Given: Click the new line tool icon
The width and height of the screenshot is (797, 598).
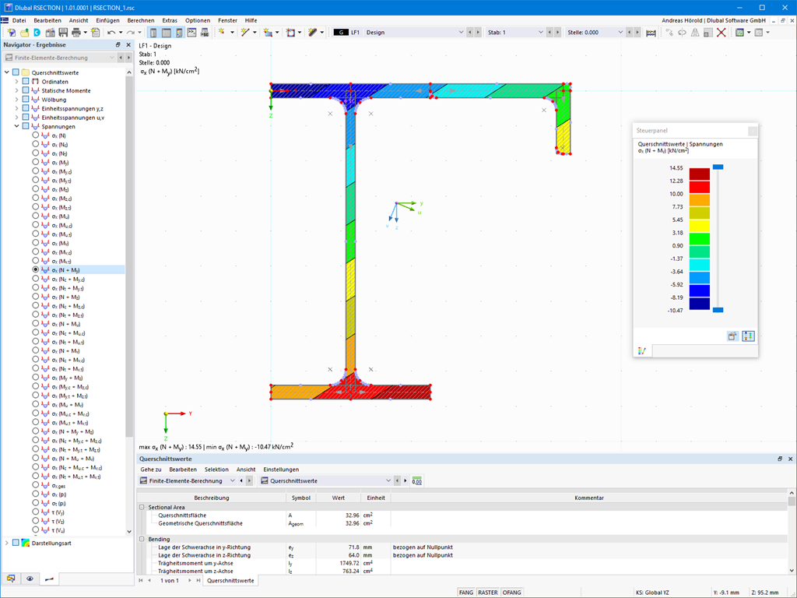Looking at the screenshot, I should (x=245, y=32).
